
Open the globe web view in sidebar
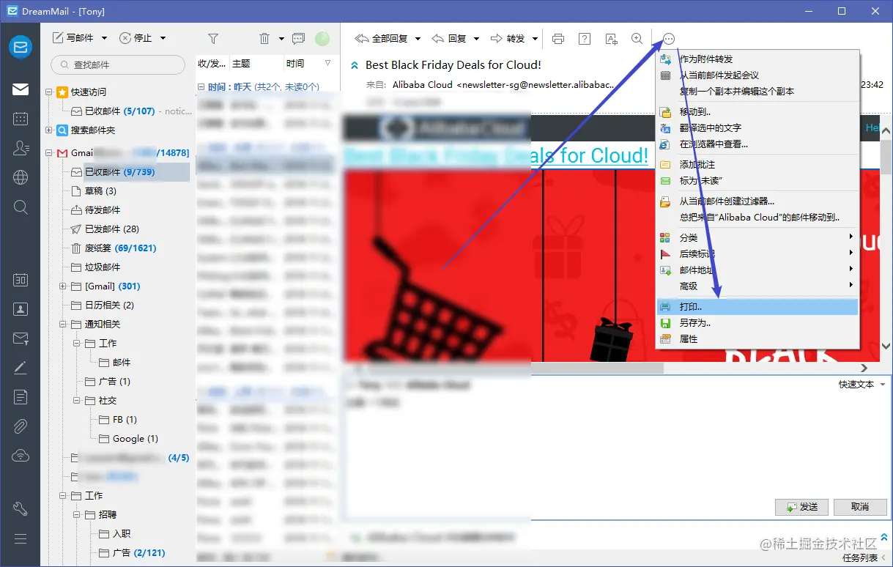coord(21,177)
